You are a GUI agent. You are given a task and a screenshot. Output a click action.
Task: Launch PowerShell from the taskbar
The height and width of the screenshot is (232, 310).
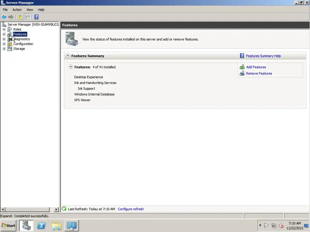click(x=41, y=225)
